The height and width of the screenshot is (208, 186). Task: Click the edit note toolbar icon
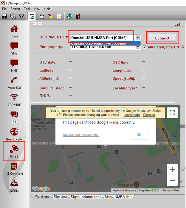point(42,16)
